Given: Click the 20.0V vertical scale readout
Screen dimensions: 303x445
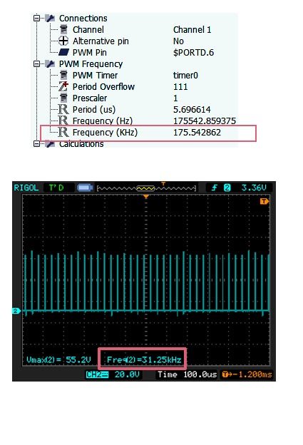Looking at the screenshot, I should (127, 374).
